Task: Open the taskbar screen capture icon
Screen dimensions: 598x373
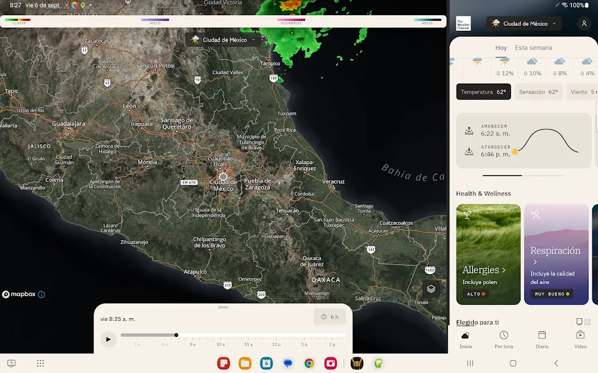Action: click(x=11, y=363)
